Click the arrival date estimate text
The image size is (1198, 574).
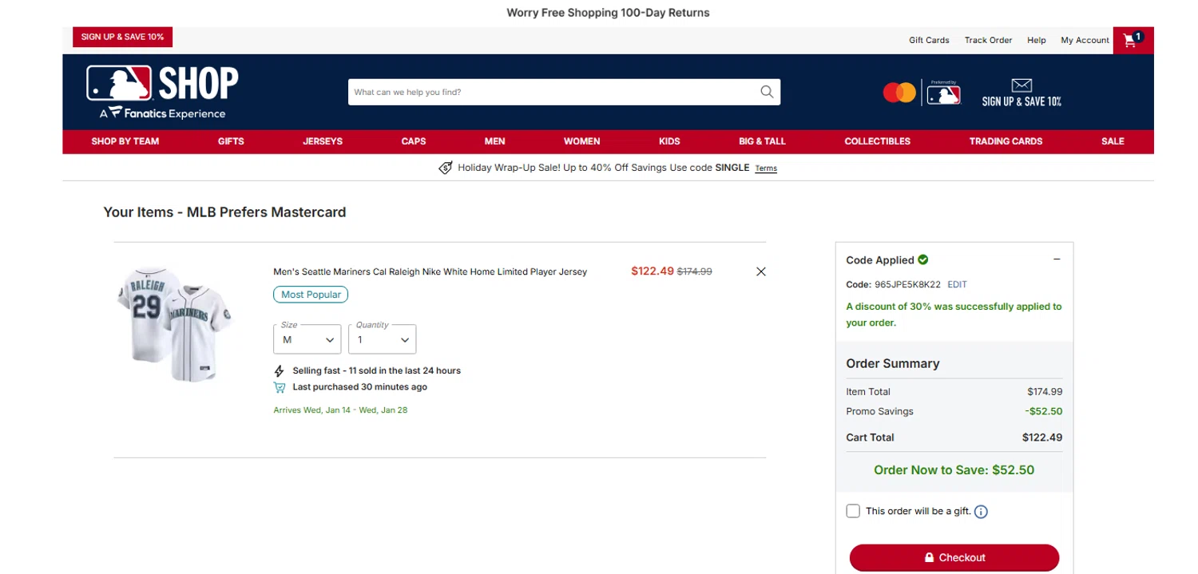(340, 410)
